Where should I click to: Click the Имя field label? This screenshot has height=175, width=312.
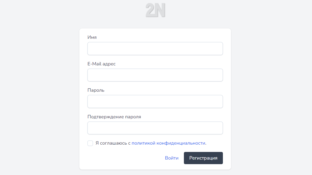[92, 37]
